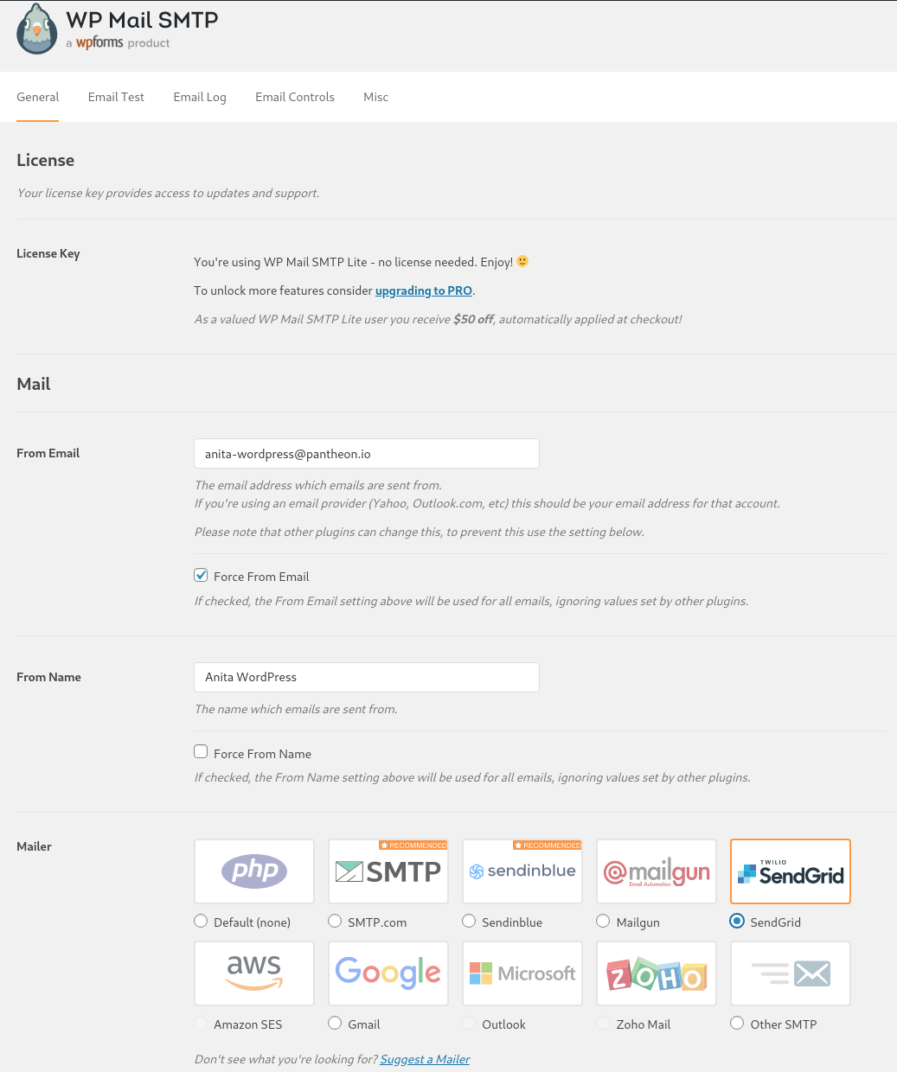Click the WP Mail SMTP bird logo
897x1072 pixels.
tap(36, 29)
